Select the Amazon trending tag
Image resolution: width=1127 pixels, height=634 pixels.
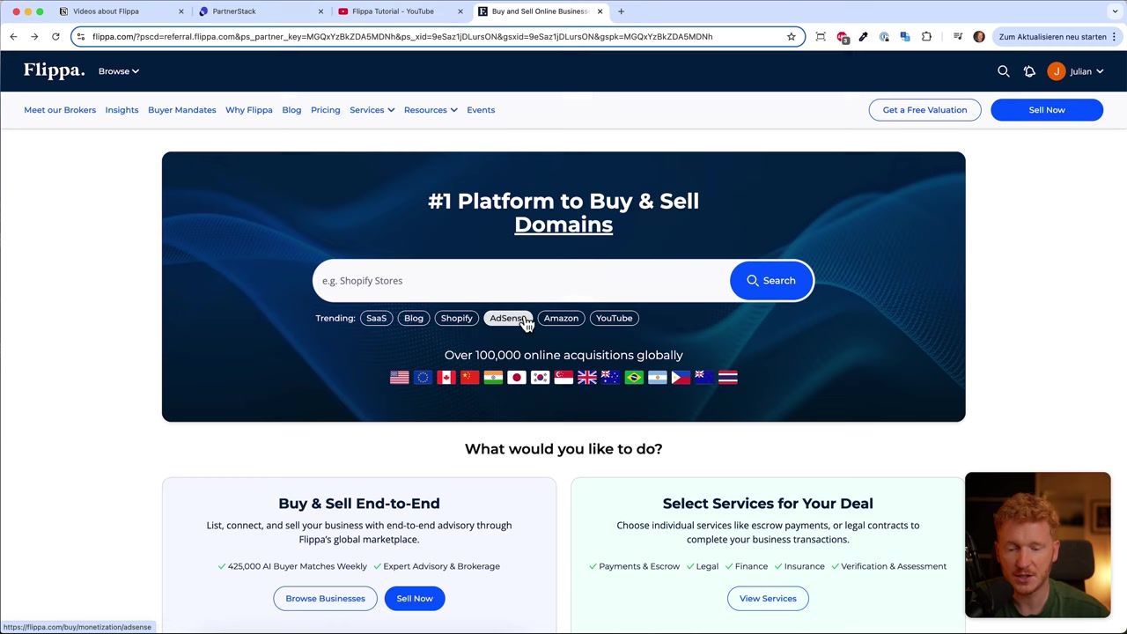click(561, 318)
